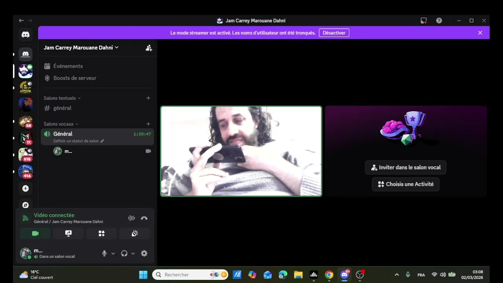Open the server with red 515 badge
The width and height of the screenshot is (503, 283).
pos(26,155)
